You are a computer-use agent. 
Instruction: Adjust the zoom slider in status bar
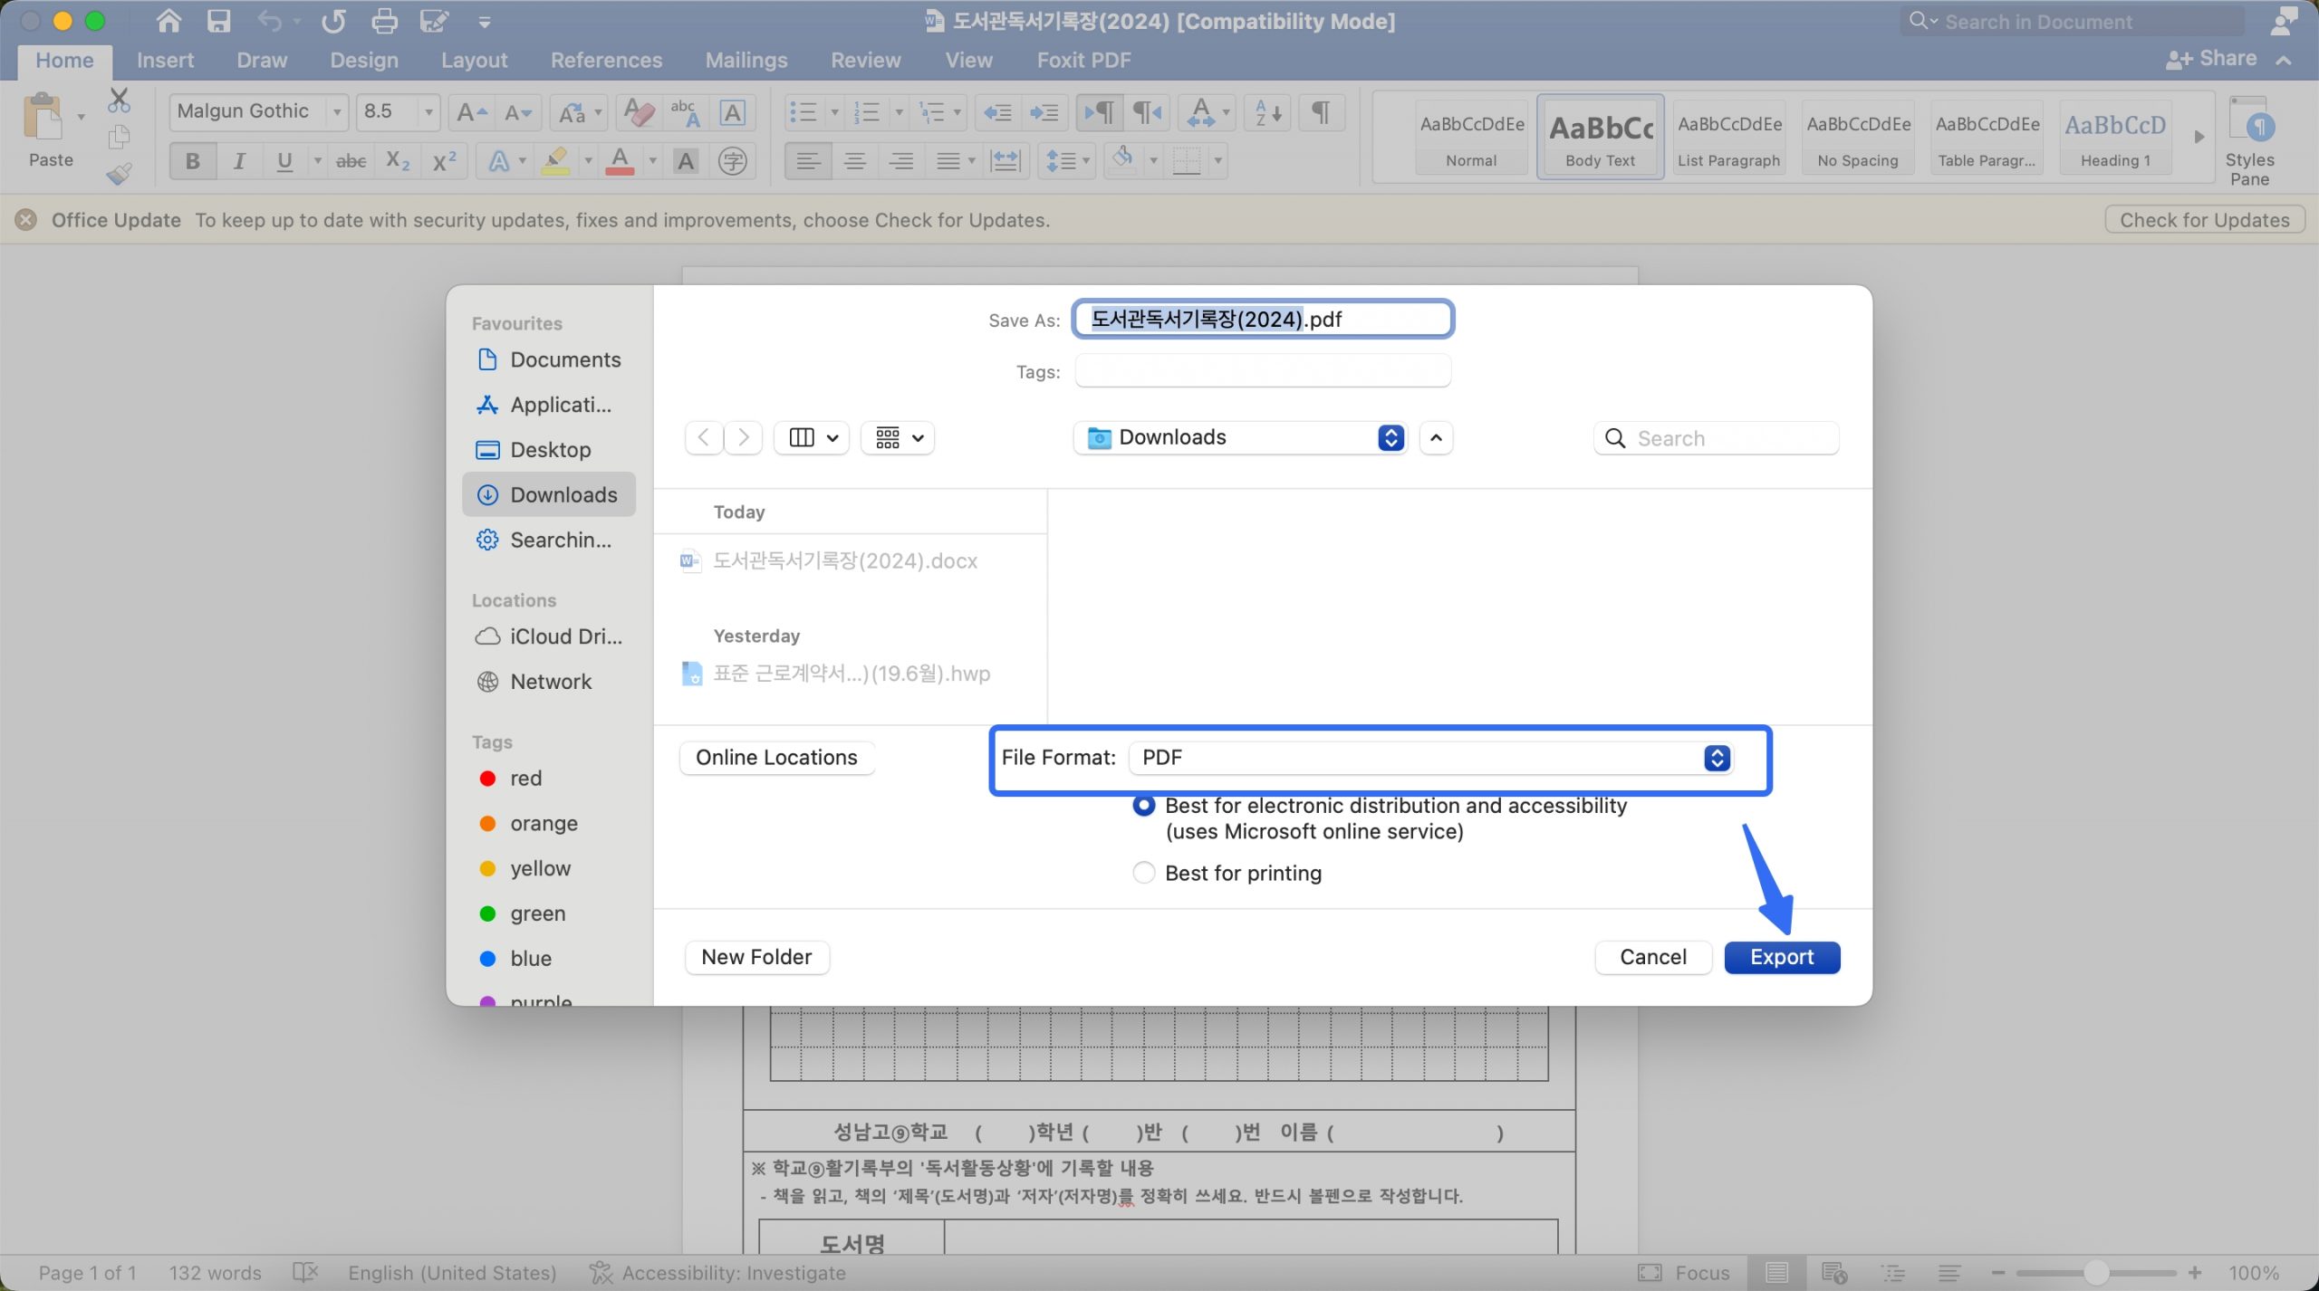pos(2095,1273)
